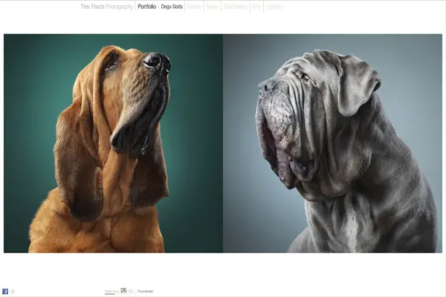Go to the Contact page
Image resolution: width=446 pixels, height=297 pixels.
click(x=274, y=7)
